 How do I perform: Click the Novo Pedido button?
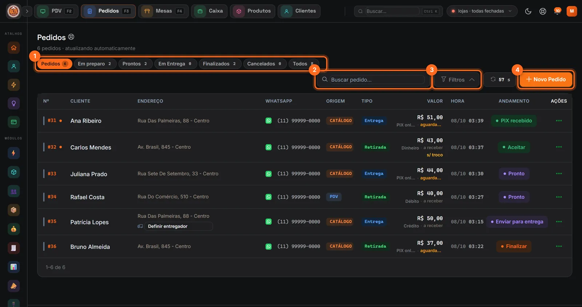pyautogui.click(x=546, y=79)
